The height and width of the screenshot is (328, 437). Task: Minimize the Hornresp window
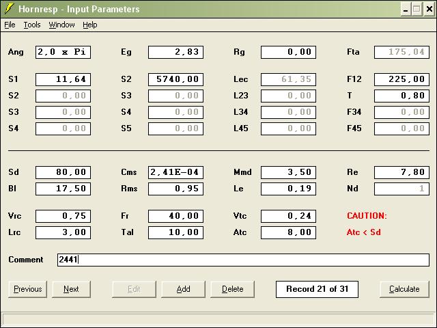pyautogui.click(x=406, y=10)
